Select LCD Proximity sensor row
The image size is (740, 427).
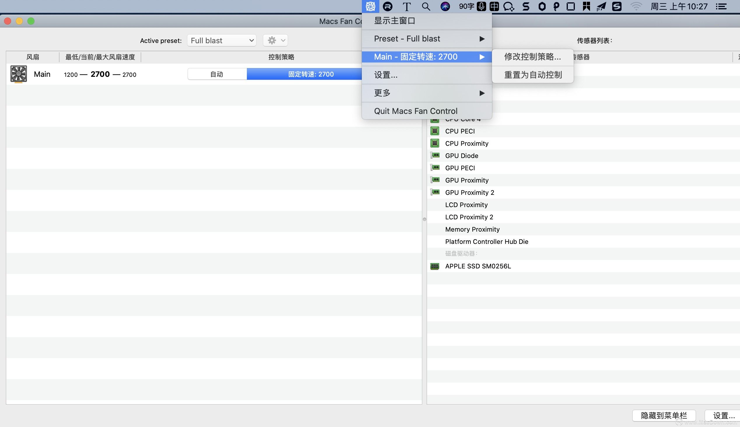click(583, 205)
